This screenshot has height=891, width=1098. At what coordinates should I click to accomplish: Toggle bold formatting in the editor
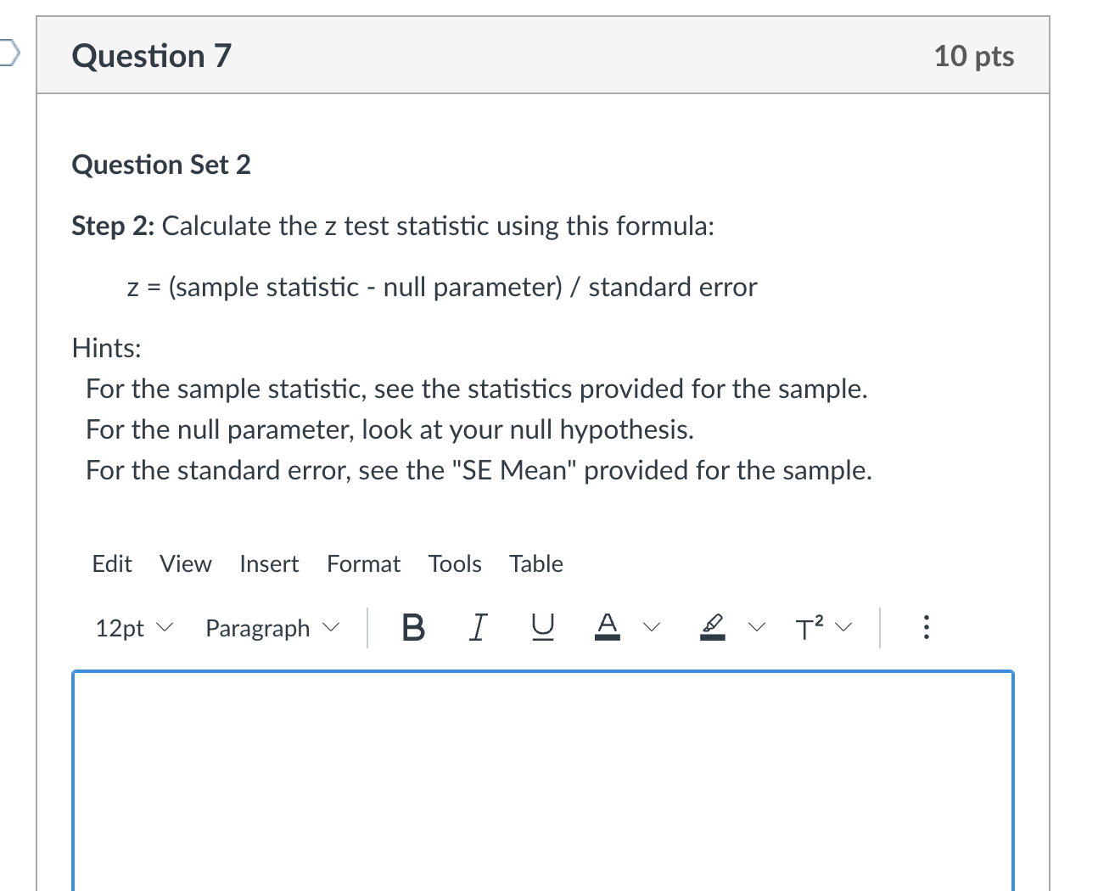413,628
